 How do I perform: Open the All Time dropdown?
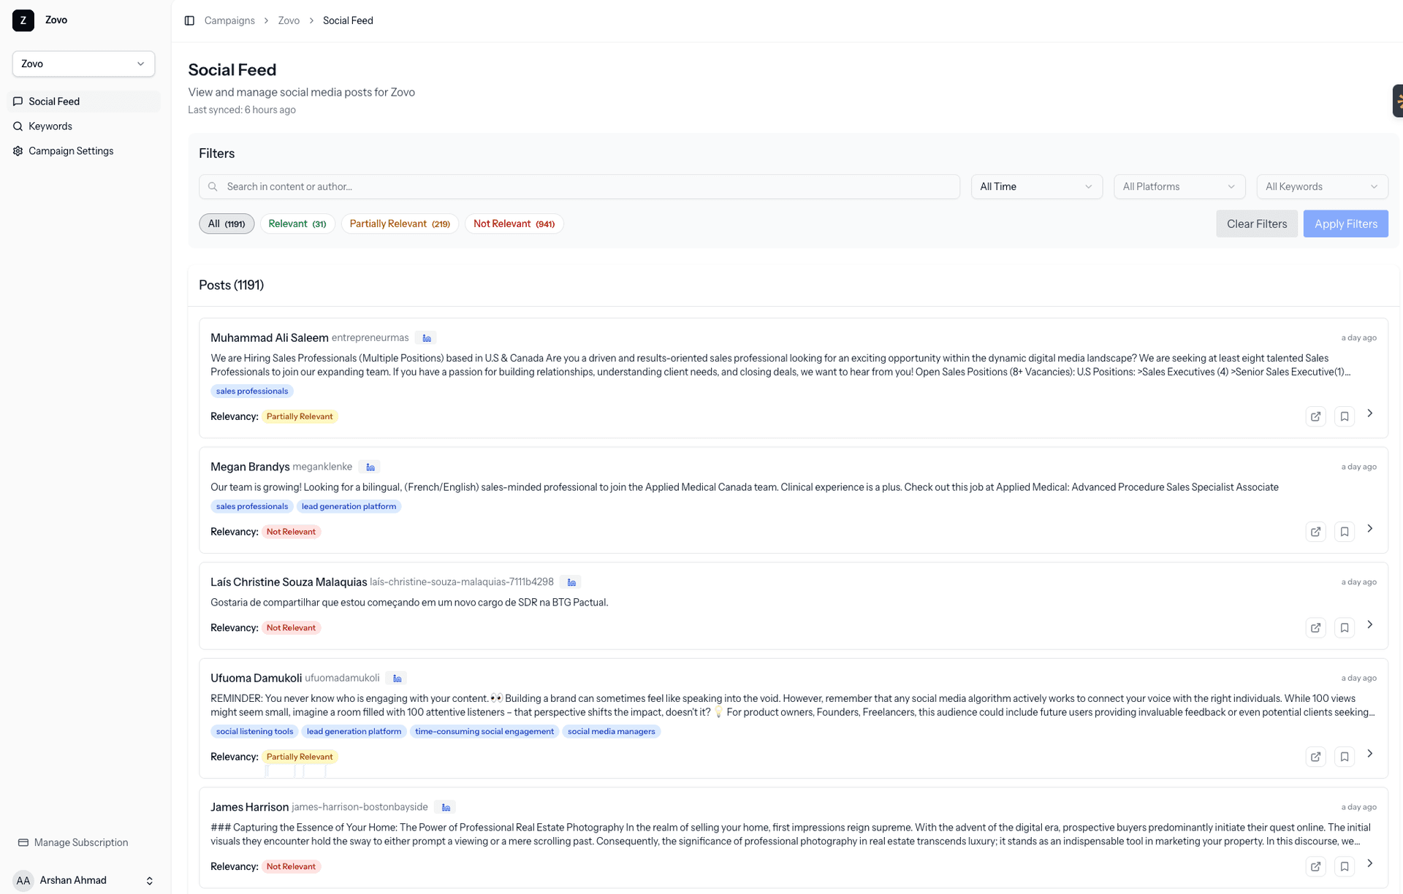1036,186
